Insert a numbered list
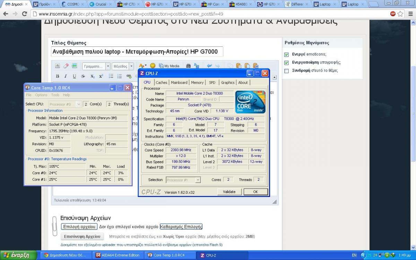Image resolution: width=416 pixels, height=260 pixels. [120, 76]
